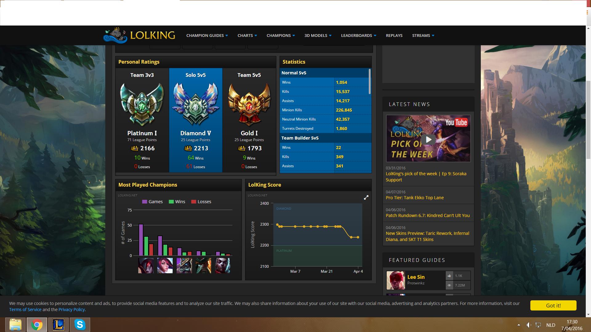Click the Statistics panel scrollbar
Image resolution: width=591 pixels, height=332 pixels.
click(x=370, y=81)
